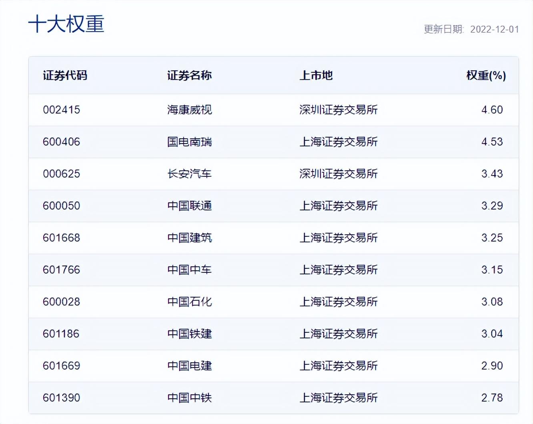Click the 权重(%) column header
Viewport: 533px width, 424px height.
(486, 75)
